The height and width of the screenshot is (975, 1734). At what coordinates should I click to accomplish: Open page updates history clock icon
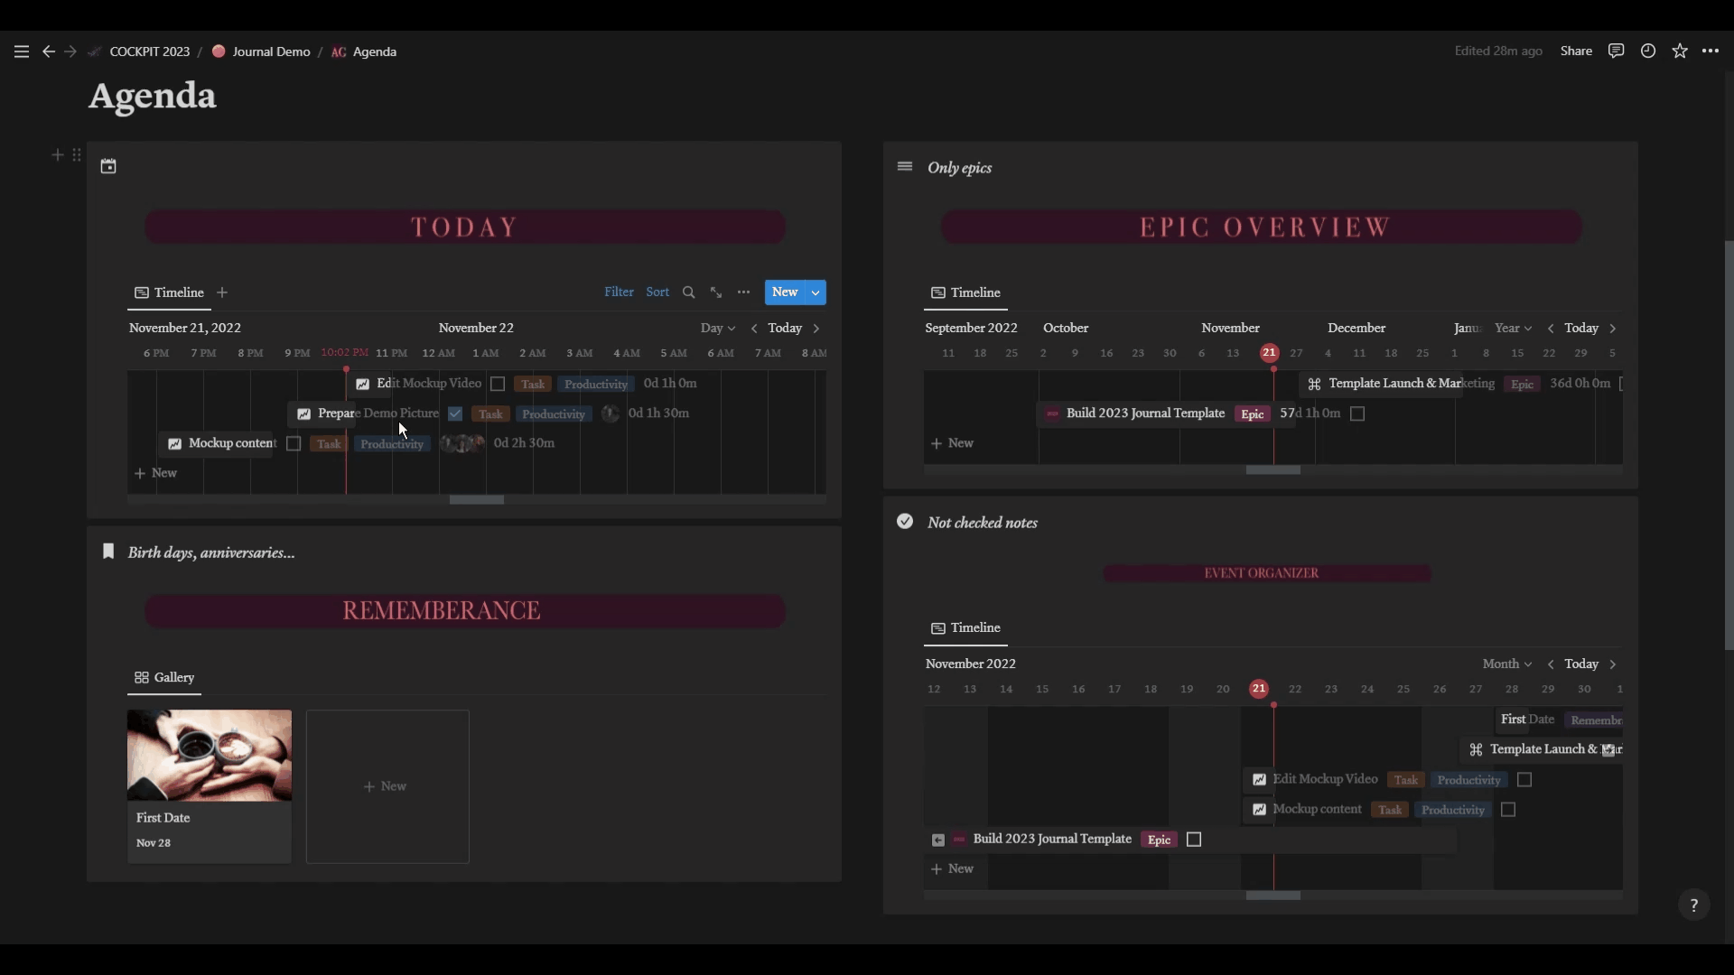pyautogui.click(x=1648, y=51)
